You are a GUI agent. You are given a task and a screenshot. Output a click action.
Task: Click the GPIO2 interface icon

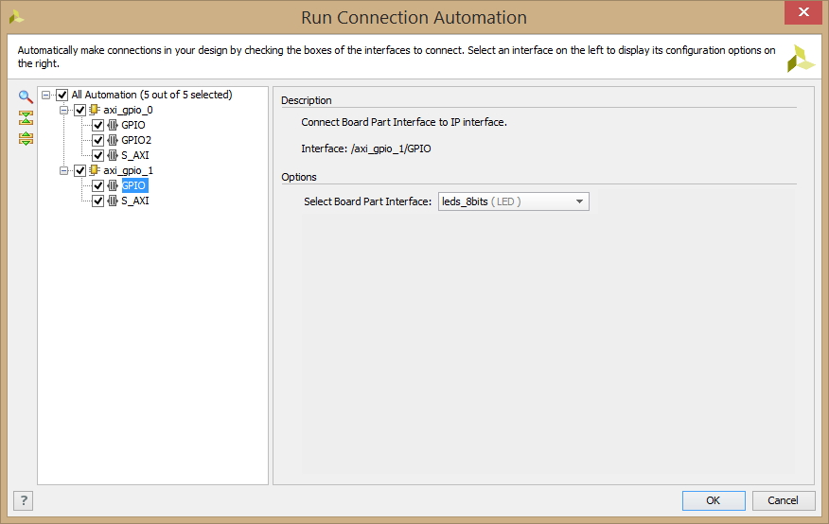pos(112,140)
